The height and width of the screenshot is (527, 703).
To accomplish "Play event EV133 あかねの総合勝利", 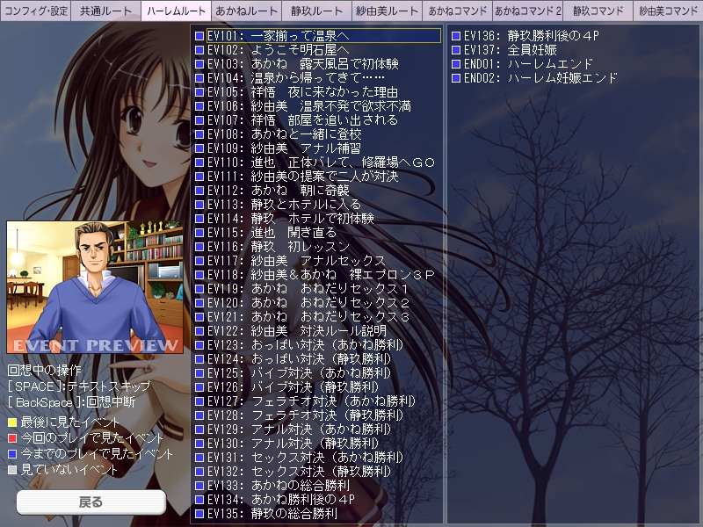I will tap(278, 486).
